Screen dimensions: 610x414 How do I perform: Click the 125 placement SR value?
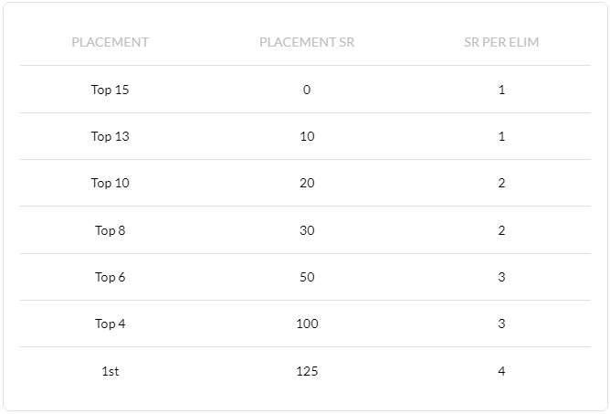pos(307,371)
